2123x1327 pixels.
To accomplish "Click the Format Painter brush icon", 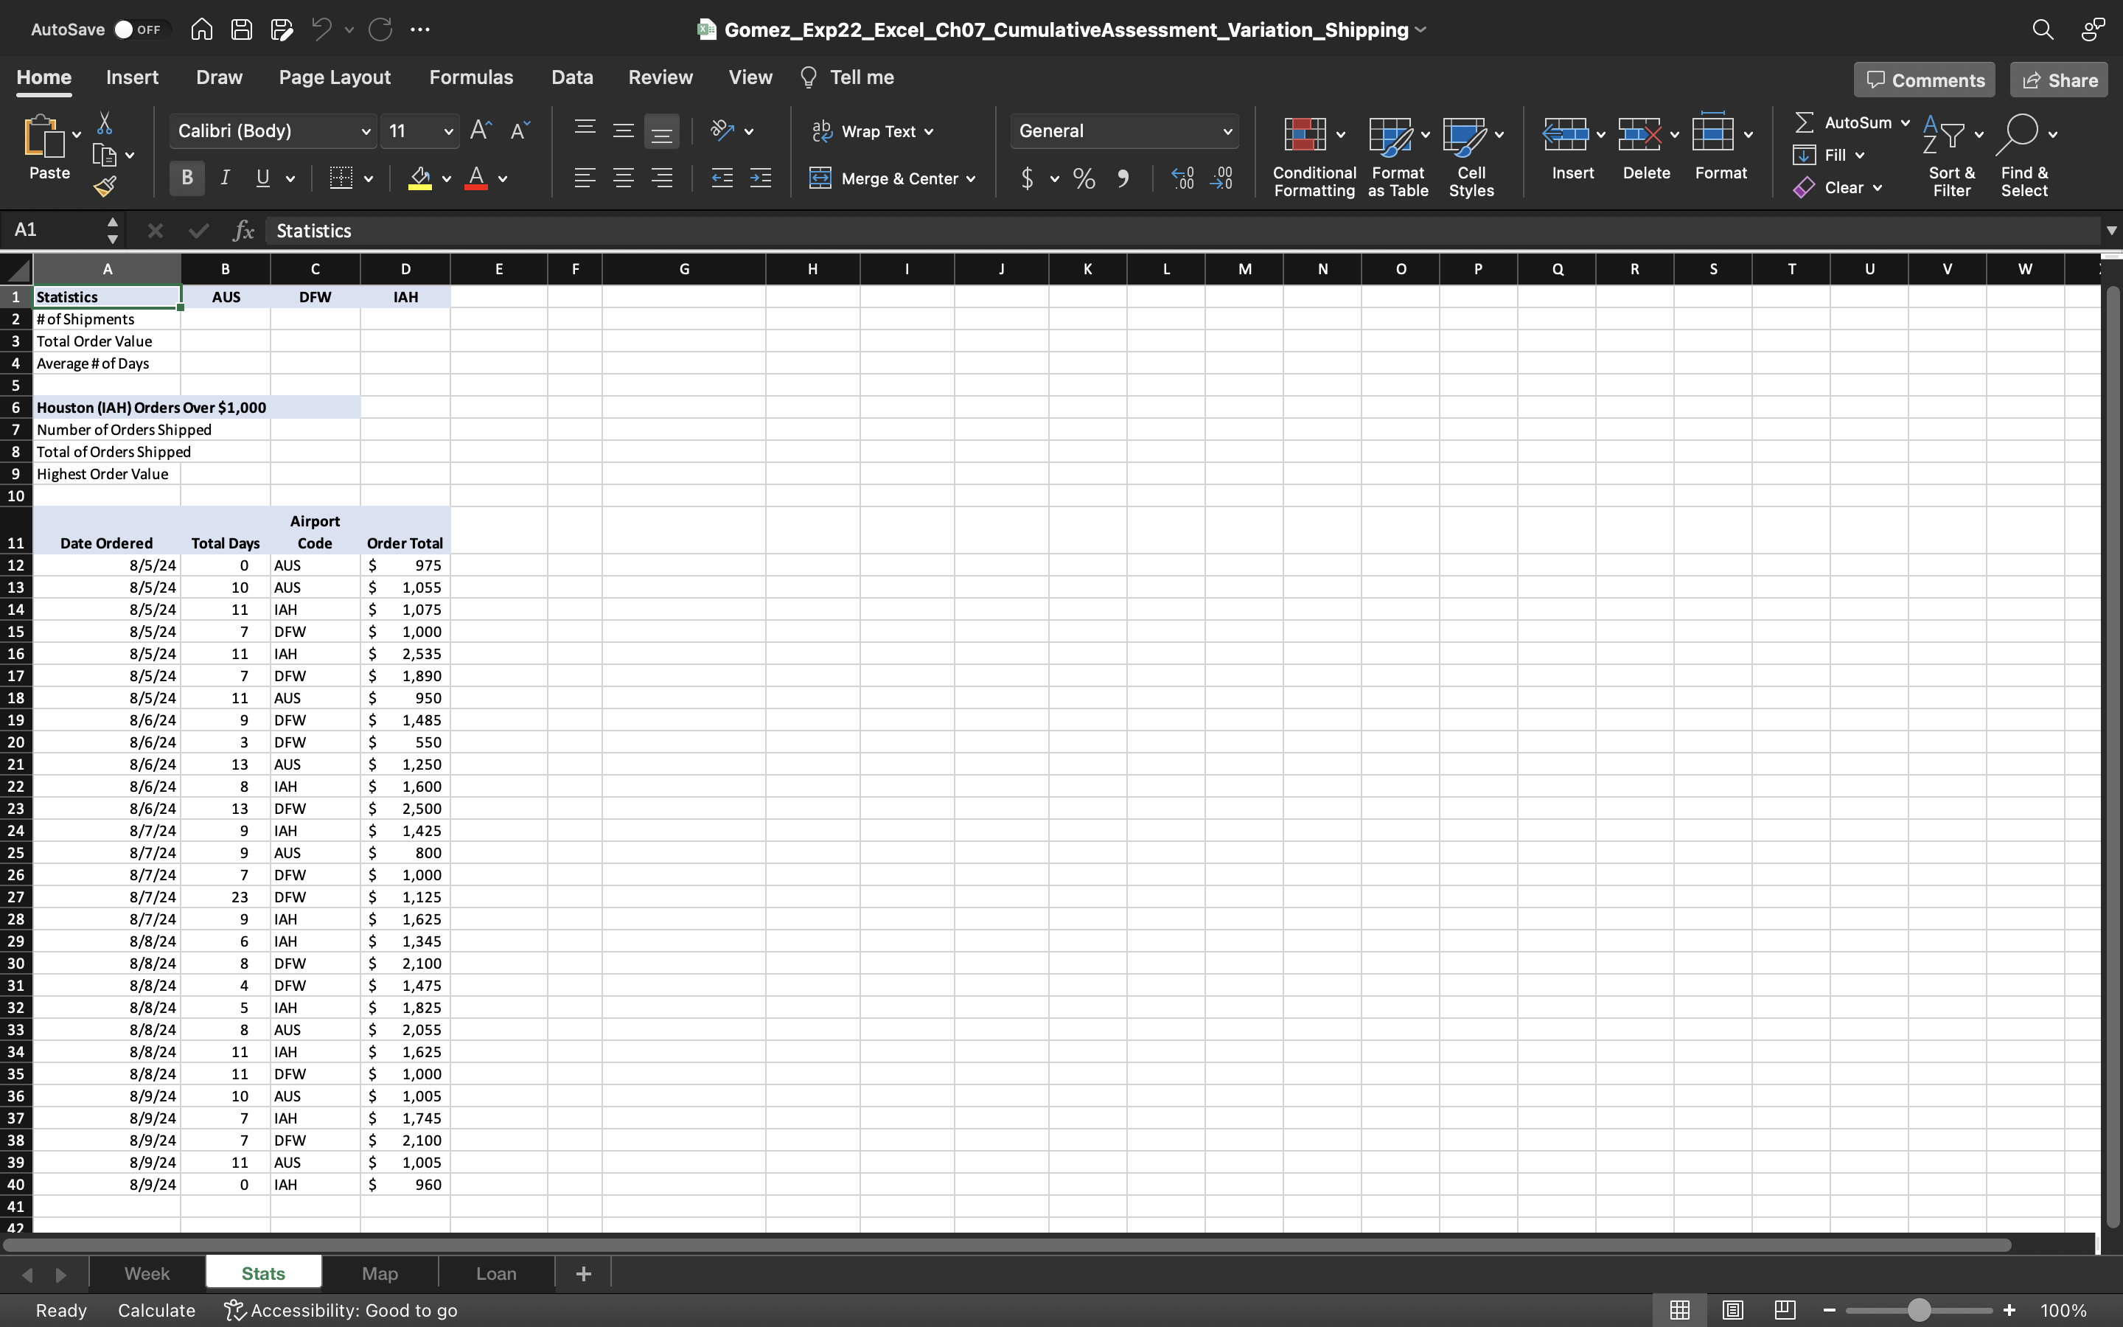I will click(x=105, y=186).
